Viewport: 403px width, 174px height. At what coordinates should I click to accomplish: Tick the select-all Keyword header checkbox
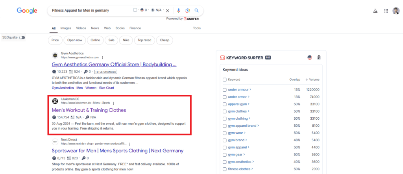(225, 80)
